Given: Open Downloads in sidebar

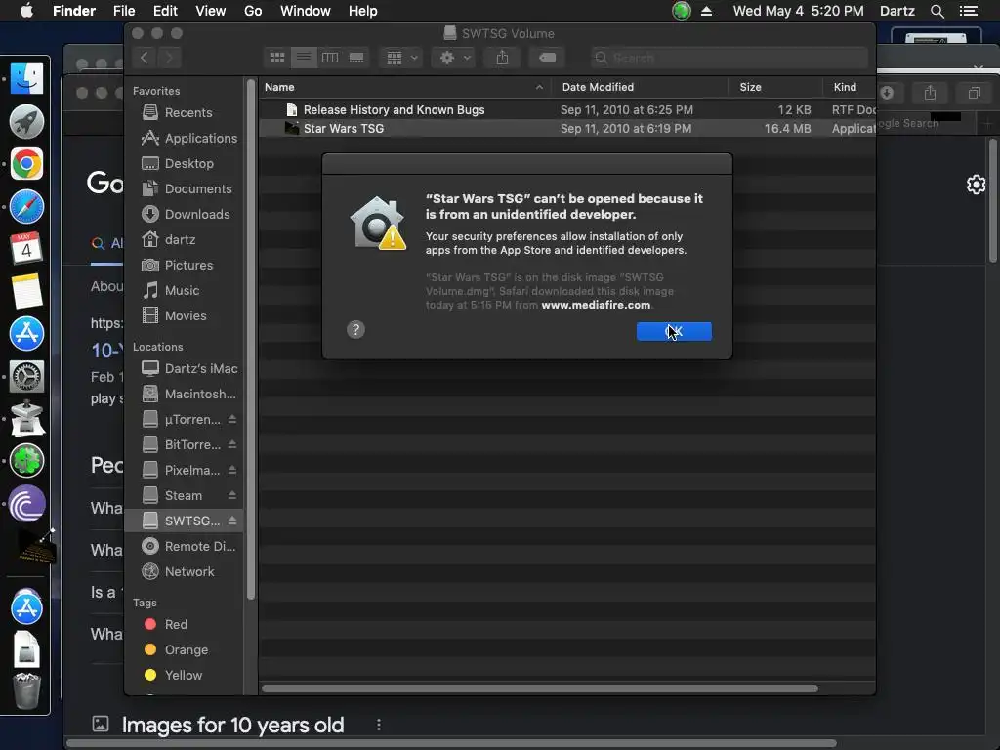Looking at the screenshot, I should (185, 214).
